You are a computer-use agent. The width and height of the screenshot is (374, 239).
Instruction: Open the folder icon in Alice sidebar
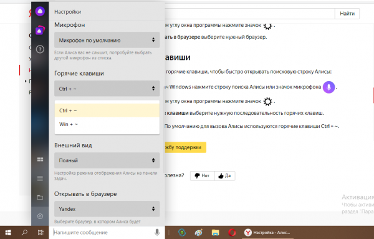click(40, 197)
